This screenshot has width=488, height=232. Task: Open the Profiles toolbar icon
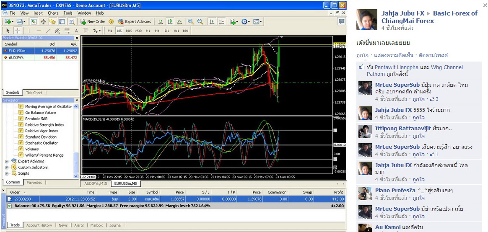(x=21, y=21)
